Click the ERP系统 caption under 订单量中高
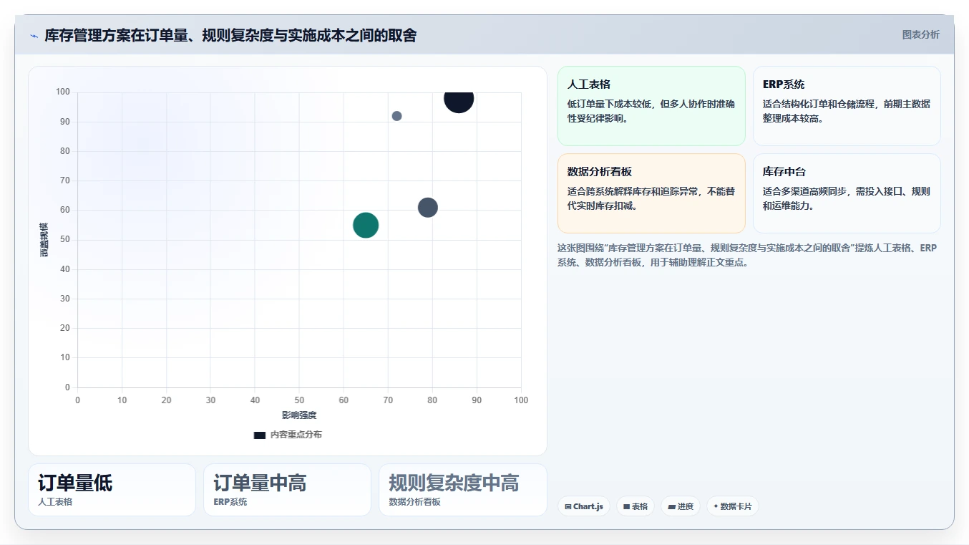 click(230, 502)
